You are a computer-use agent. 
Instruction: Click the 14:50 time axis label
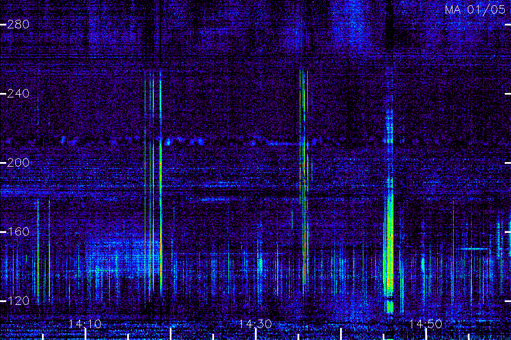(x=426, y=324)
